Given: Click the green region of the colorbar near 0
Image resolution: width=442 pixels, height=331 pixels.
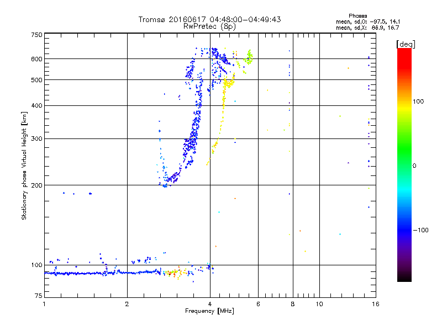Looking at the screenshot, I should 404,158.
